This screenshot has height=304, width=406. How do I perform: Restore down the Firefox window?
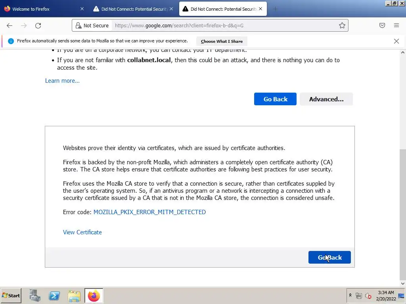coord(395,3)
